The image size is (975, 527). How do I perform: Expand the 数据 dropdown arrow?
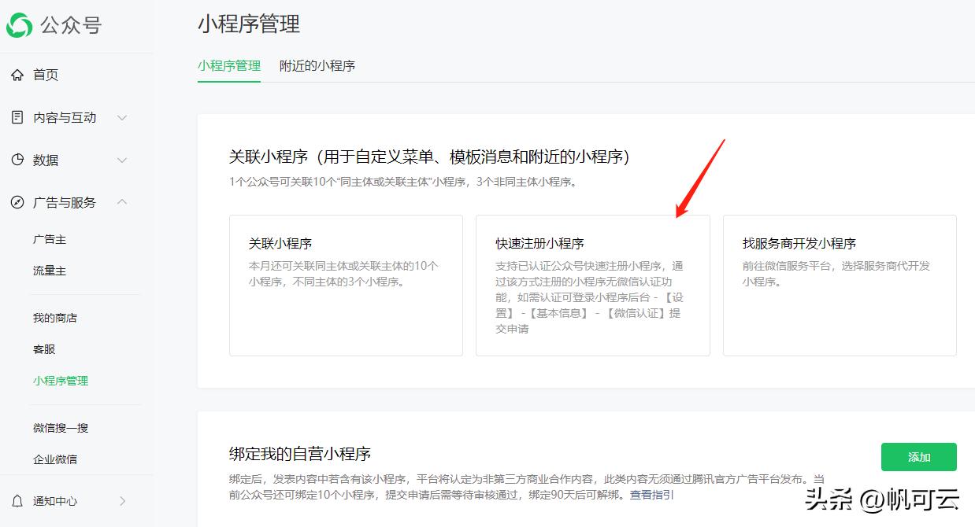(x=122, y=160)
